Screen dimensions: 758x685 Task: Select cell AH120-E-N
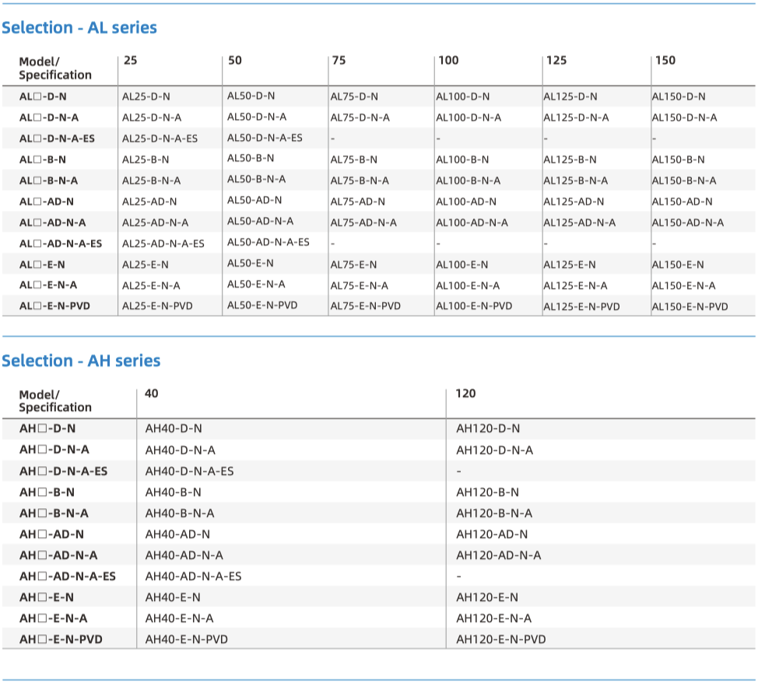(x=487, y=598)
